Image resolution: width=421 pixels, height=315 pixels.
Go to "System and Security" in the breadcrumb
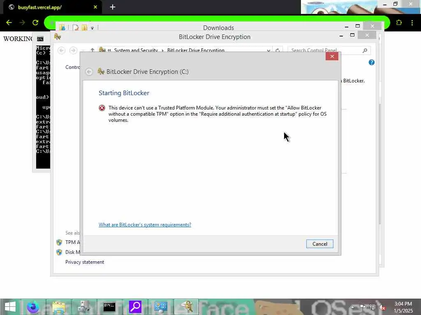click(x=136, y=50)
